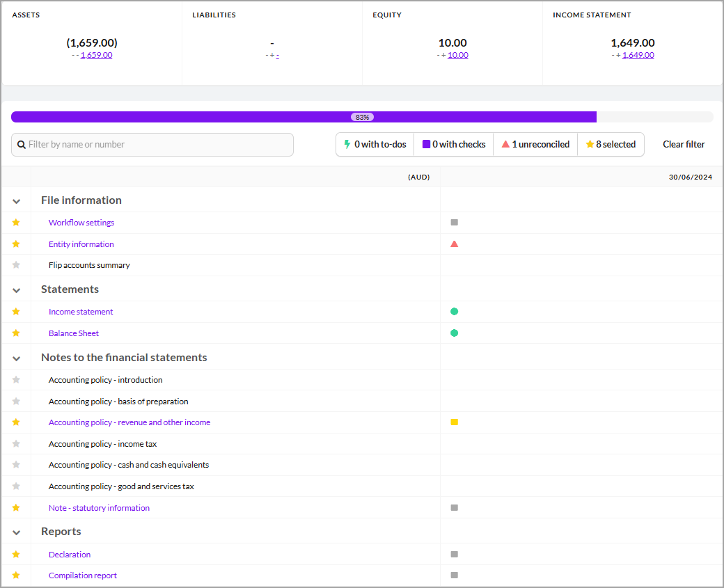
Task: Focus the Filter by name or number field
Action: (x=153, y=145)
